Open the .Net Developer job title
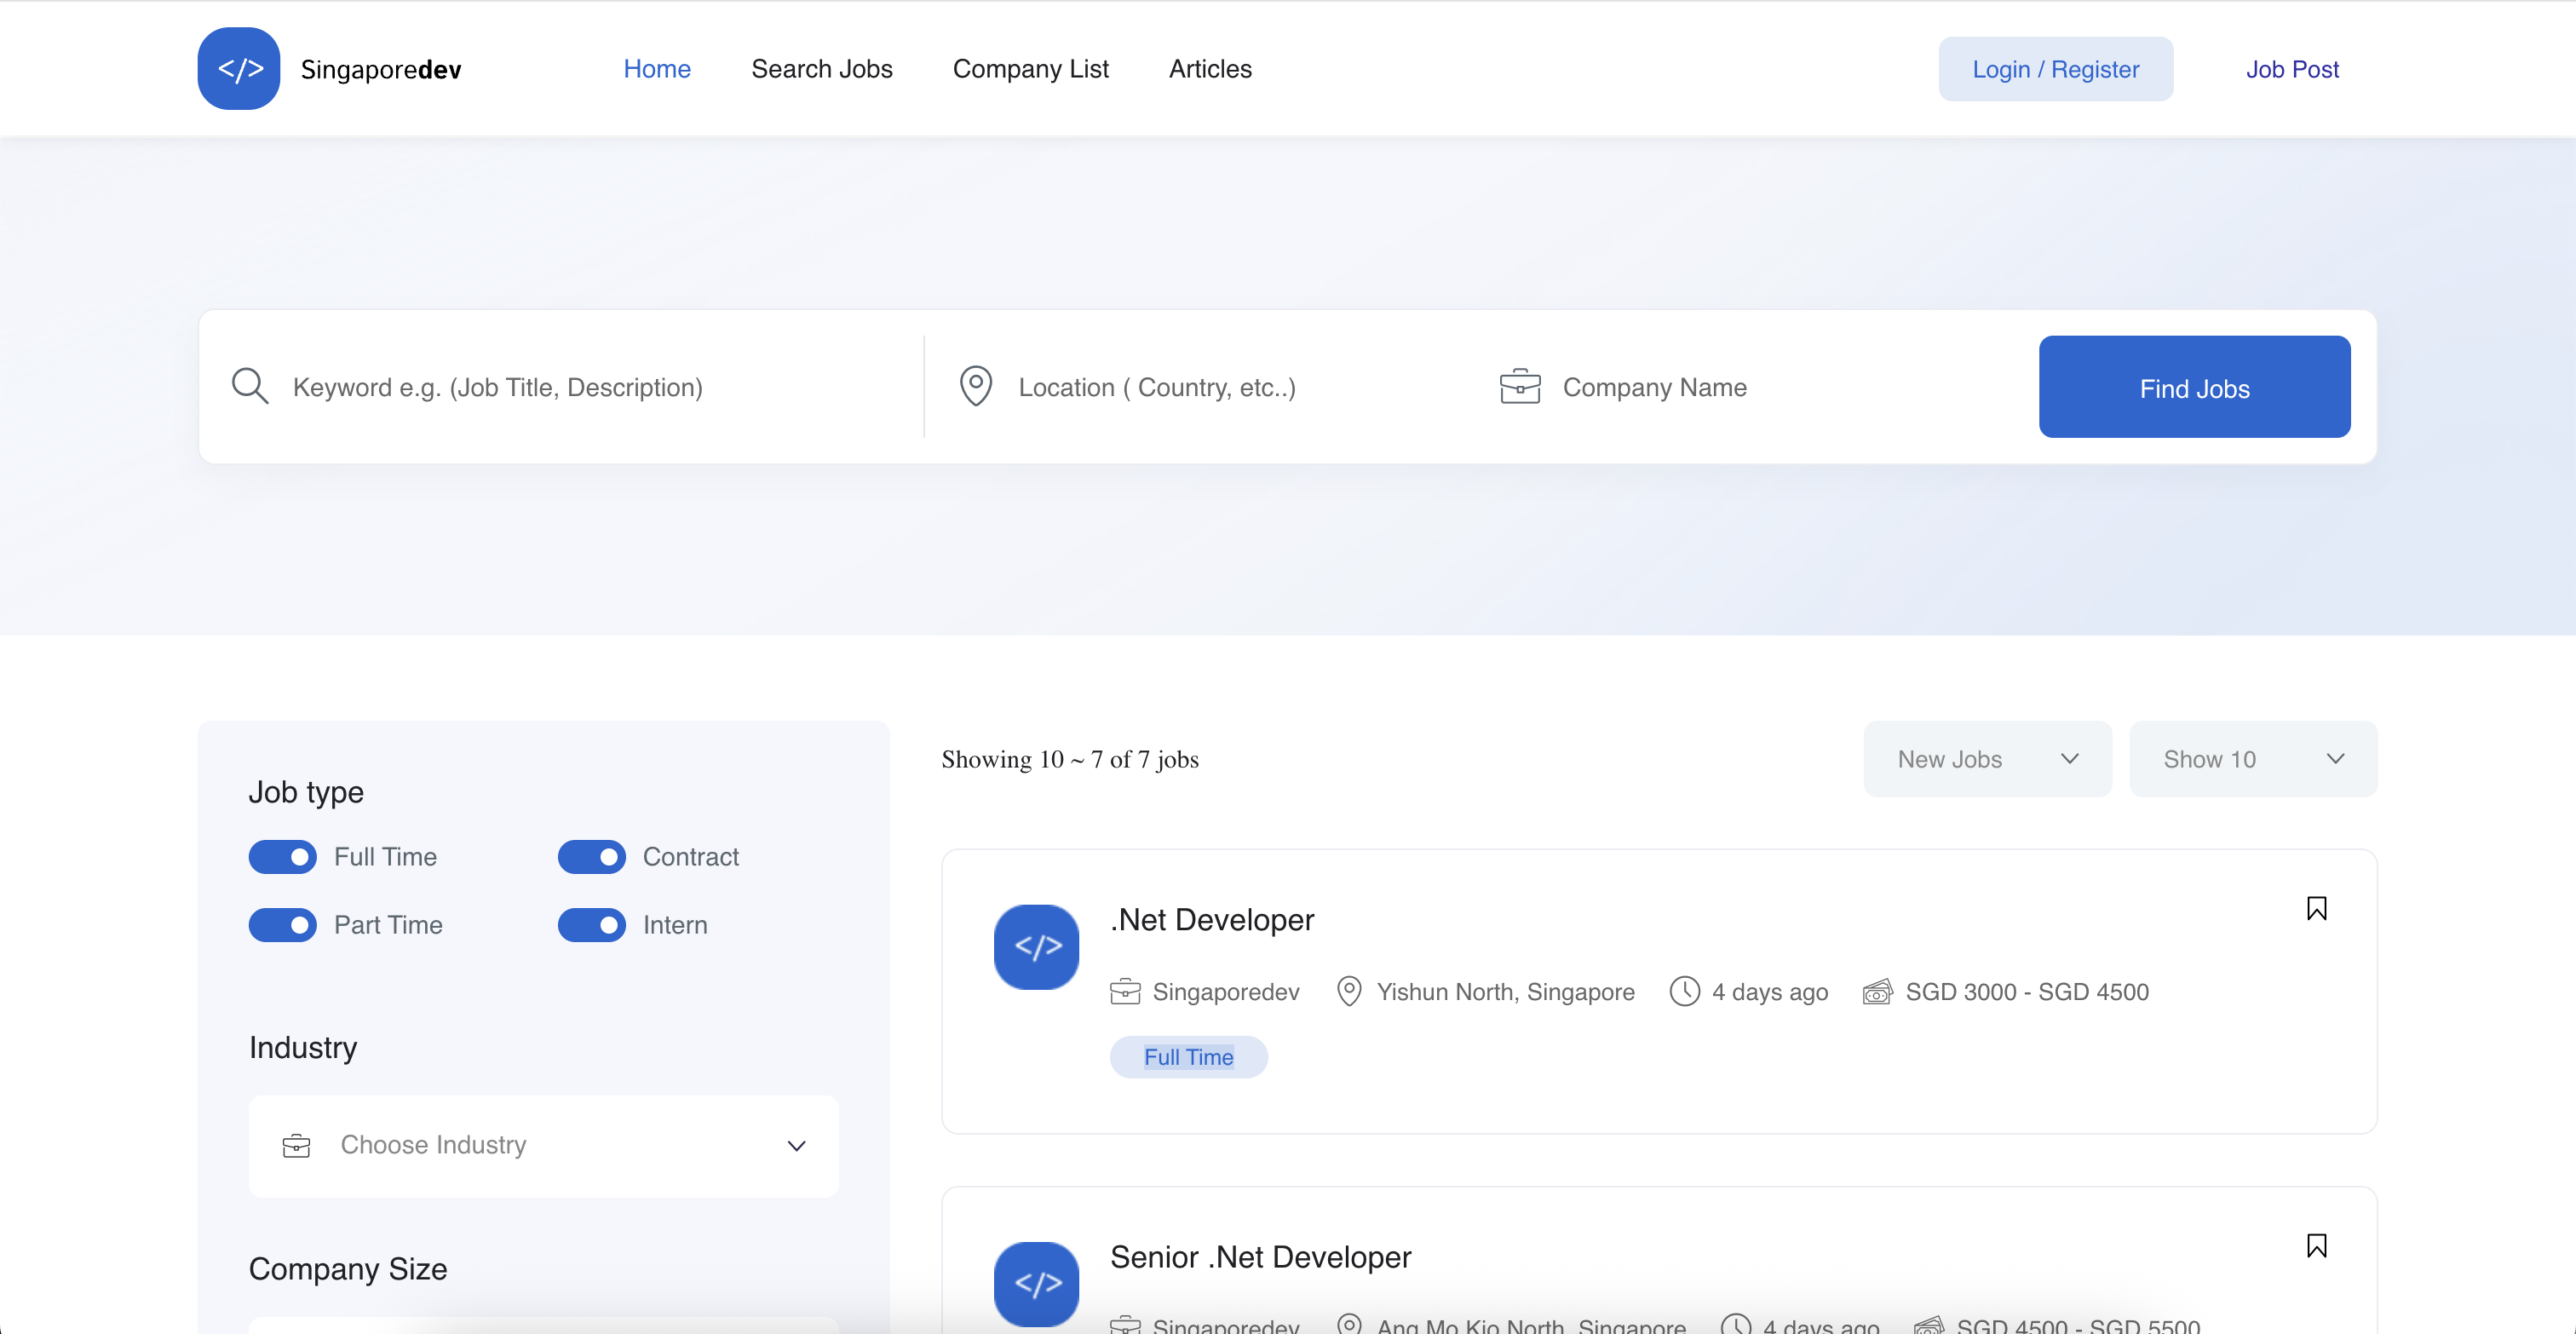Screen dimensions: 2576x1334 tap(1212, 919)
